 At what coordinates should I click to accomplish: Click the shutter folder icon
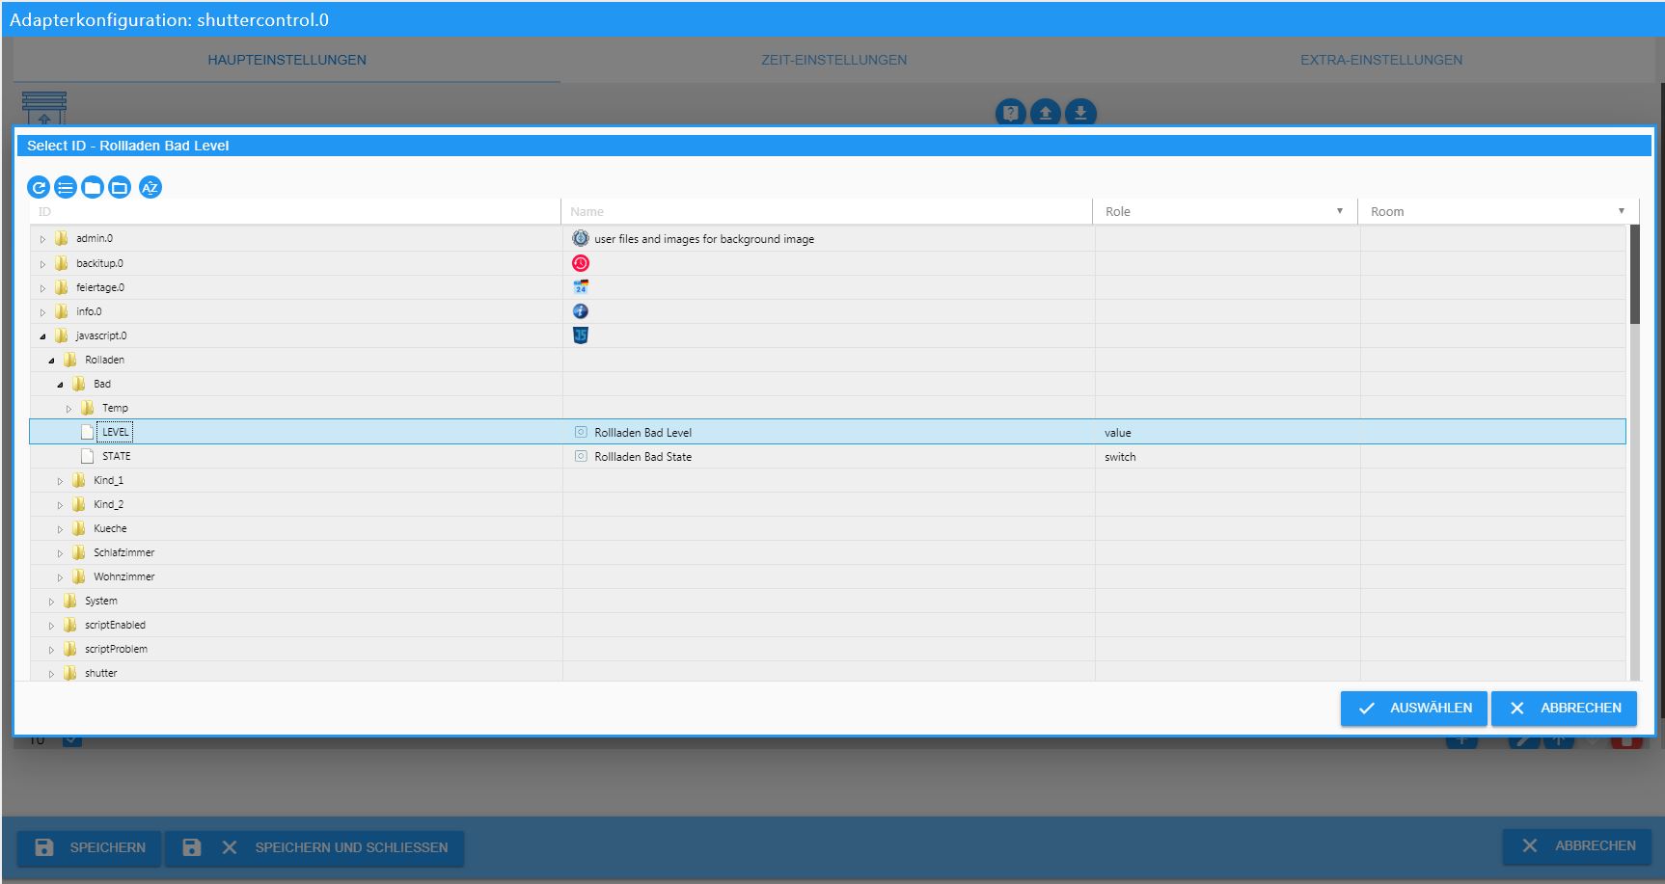[70, 673]
